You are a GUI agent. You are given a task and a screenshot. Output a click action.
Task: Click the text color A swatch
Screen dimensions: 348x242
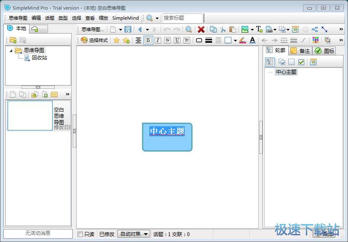pos(252,40)
